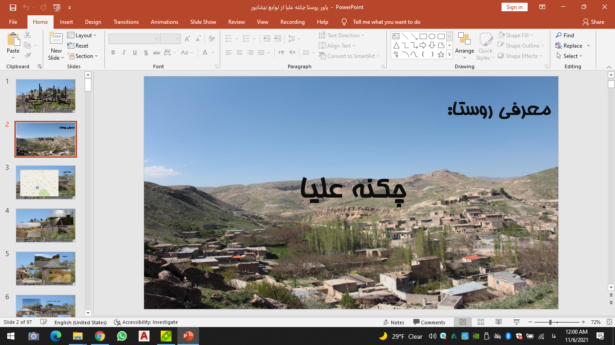Toggle Bold formatting
The height and width of the screenshot is (345, 615).
point(113,53)
